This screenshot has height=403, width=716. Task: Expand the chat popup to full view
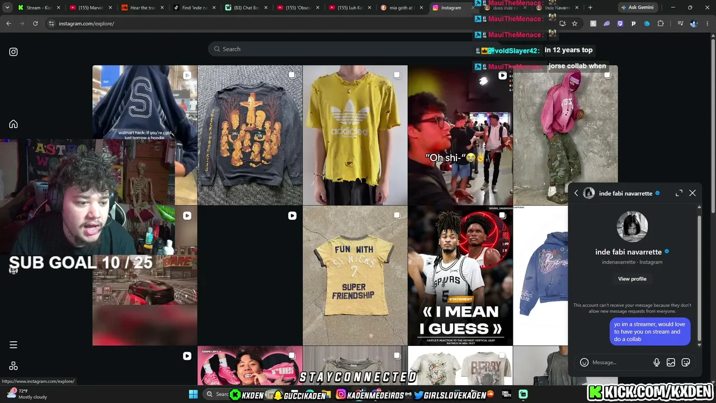coord(679,193)
